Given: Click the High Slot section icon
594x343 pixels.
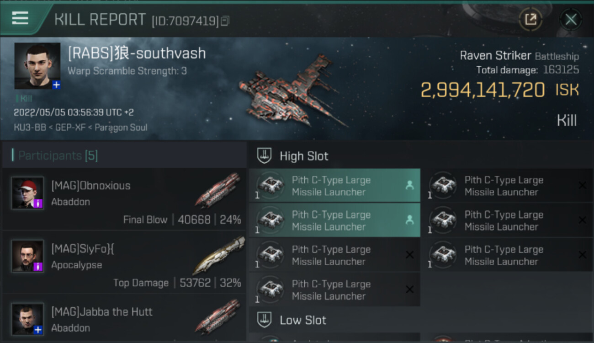Looking at the screenshot, I should [x=265, y=156].
